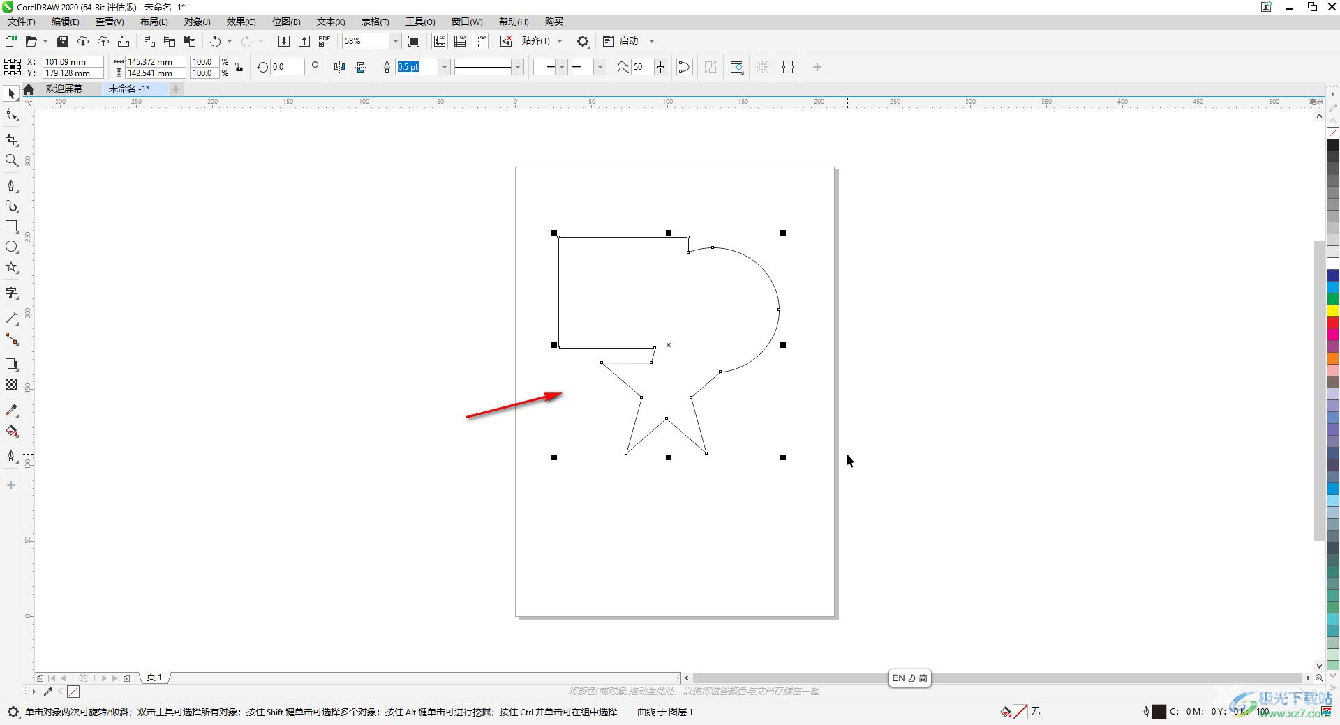Click the Export arrow-up icon
The image size is (1340, 725).
pos(304,41)
